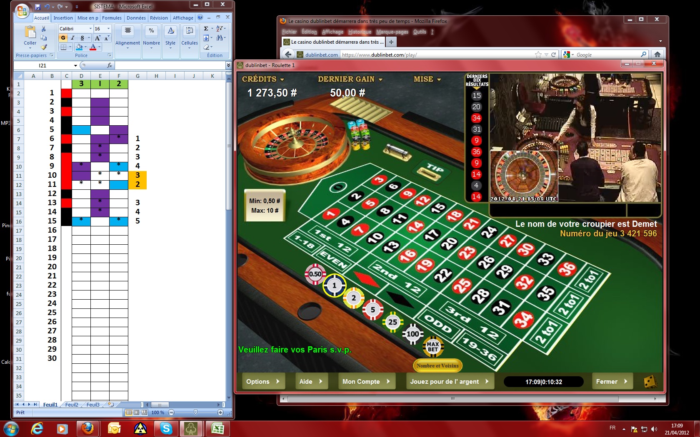Click the MAX BET chip
This screenshot has height=437, width=700.
click(433, 346)
